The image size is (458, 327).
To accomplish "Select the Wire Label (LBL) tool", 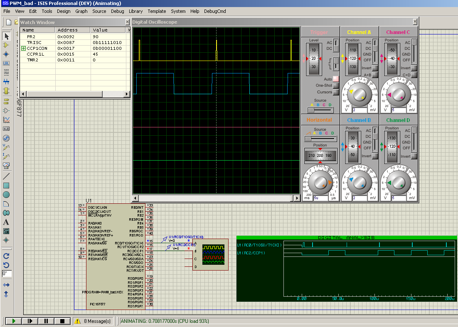I will pyautogui.click(x=6, y=63).
